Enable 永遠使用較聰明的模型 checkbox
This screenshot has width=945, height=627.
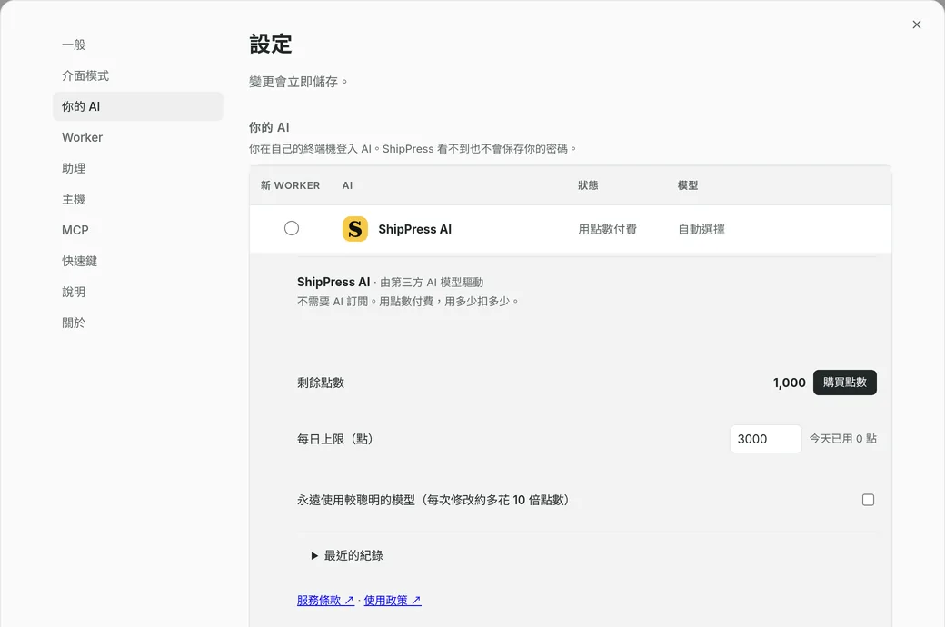[x=868, y=500]
